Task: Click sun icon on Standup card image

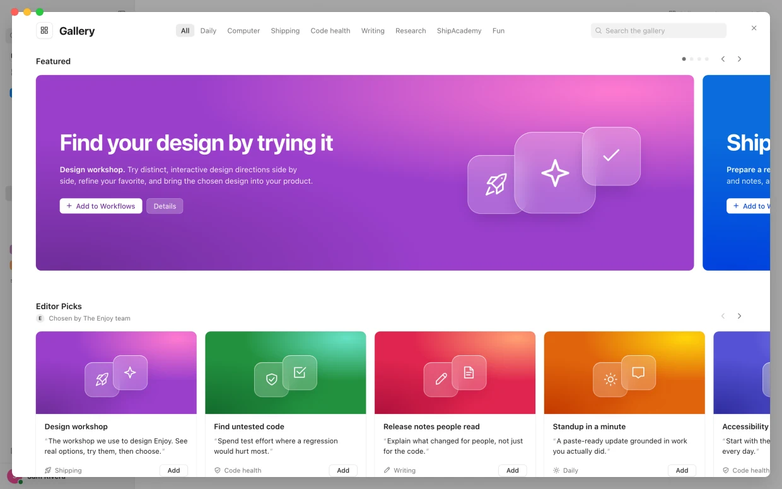Action: (x=610, y=379)
